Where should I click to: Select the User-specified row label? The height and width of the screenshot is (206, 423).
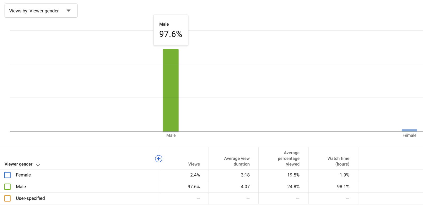(x=30, y=198)
